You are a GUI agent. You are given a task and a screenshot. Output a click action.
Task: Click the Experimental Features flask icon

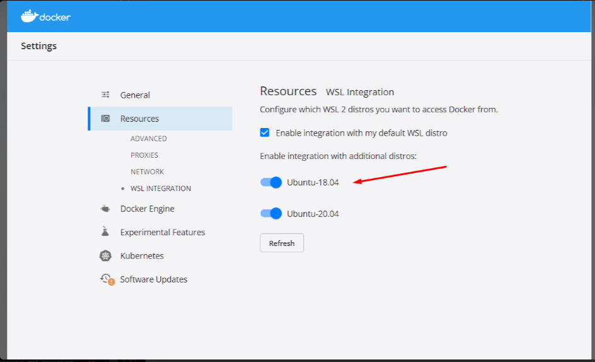105,231
